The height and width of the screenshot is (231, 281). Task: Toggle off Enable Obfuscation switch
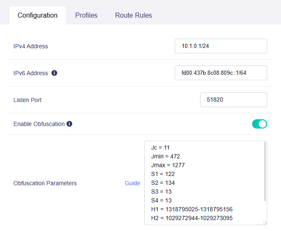[260, 124]
